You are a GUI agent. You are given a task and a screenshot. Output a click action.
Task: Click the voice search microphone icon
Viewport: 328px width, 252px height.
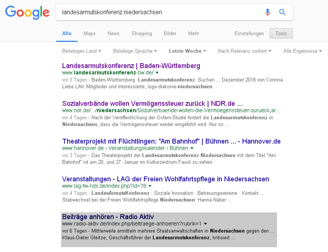coord(268,12)
